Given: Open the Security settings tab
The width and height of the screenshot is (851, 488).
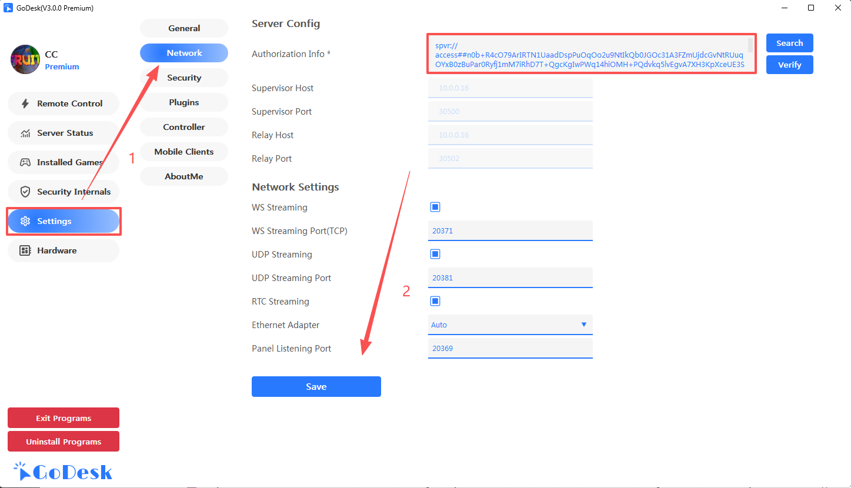Looking at the screenshot, I should coord(184,78).
